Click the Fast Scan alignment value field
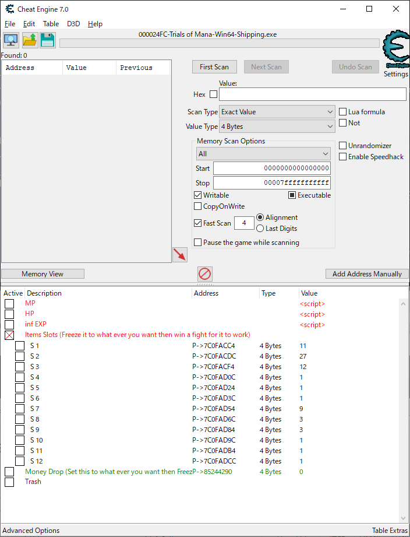 pyautogui.click(x=244, y=223)
